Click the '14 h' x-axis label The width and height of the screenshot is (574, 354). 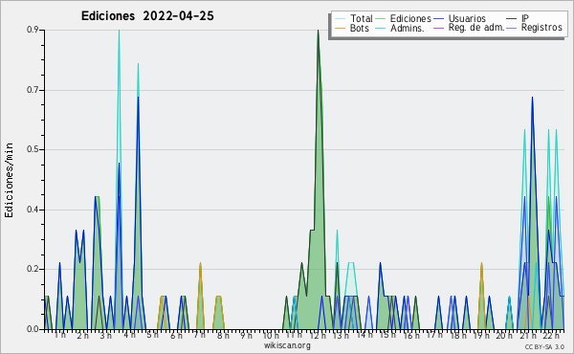pos(364,335)
